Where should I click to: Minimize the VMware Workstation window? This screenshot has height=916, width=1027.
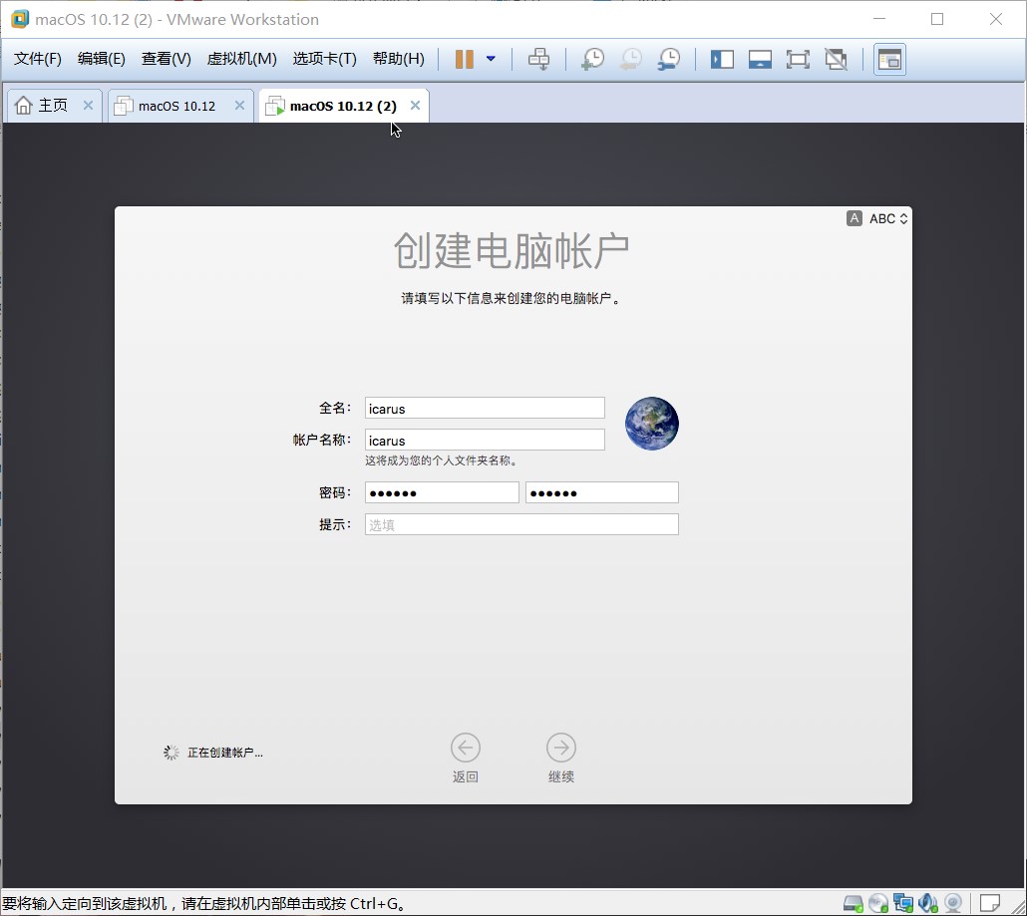[879, 19]
